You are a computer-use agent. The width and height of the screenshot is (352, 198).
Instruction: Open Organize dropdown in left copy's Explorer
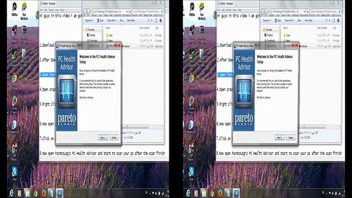click(89, 20)
